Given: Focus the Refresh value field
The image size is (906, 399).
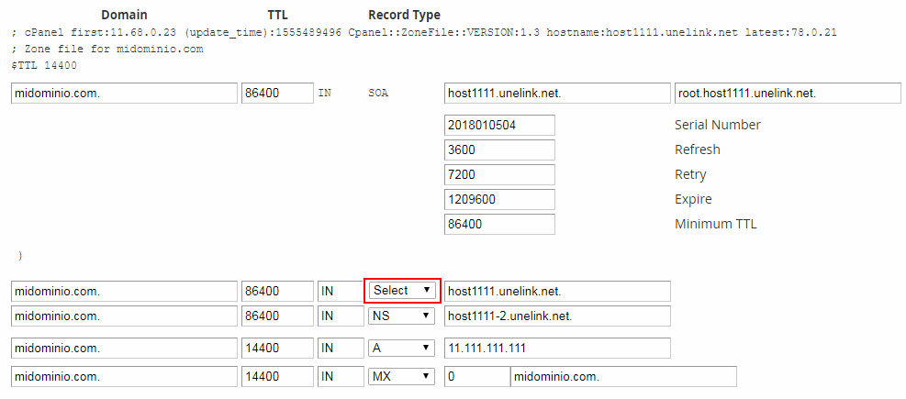Looking at the screenshot, I should point(499,150).
